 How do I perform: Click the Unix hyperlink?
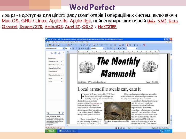[x=151, y=21]
